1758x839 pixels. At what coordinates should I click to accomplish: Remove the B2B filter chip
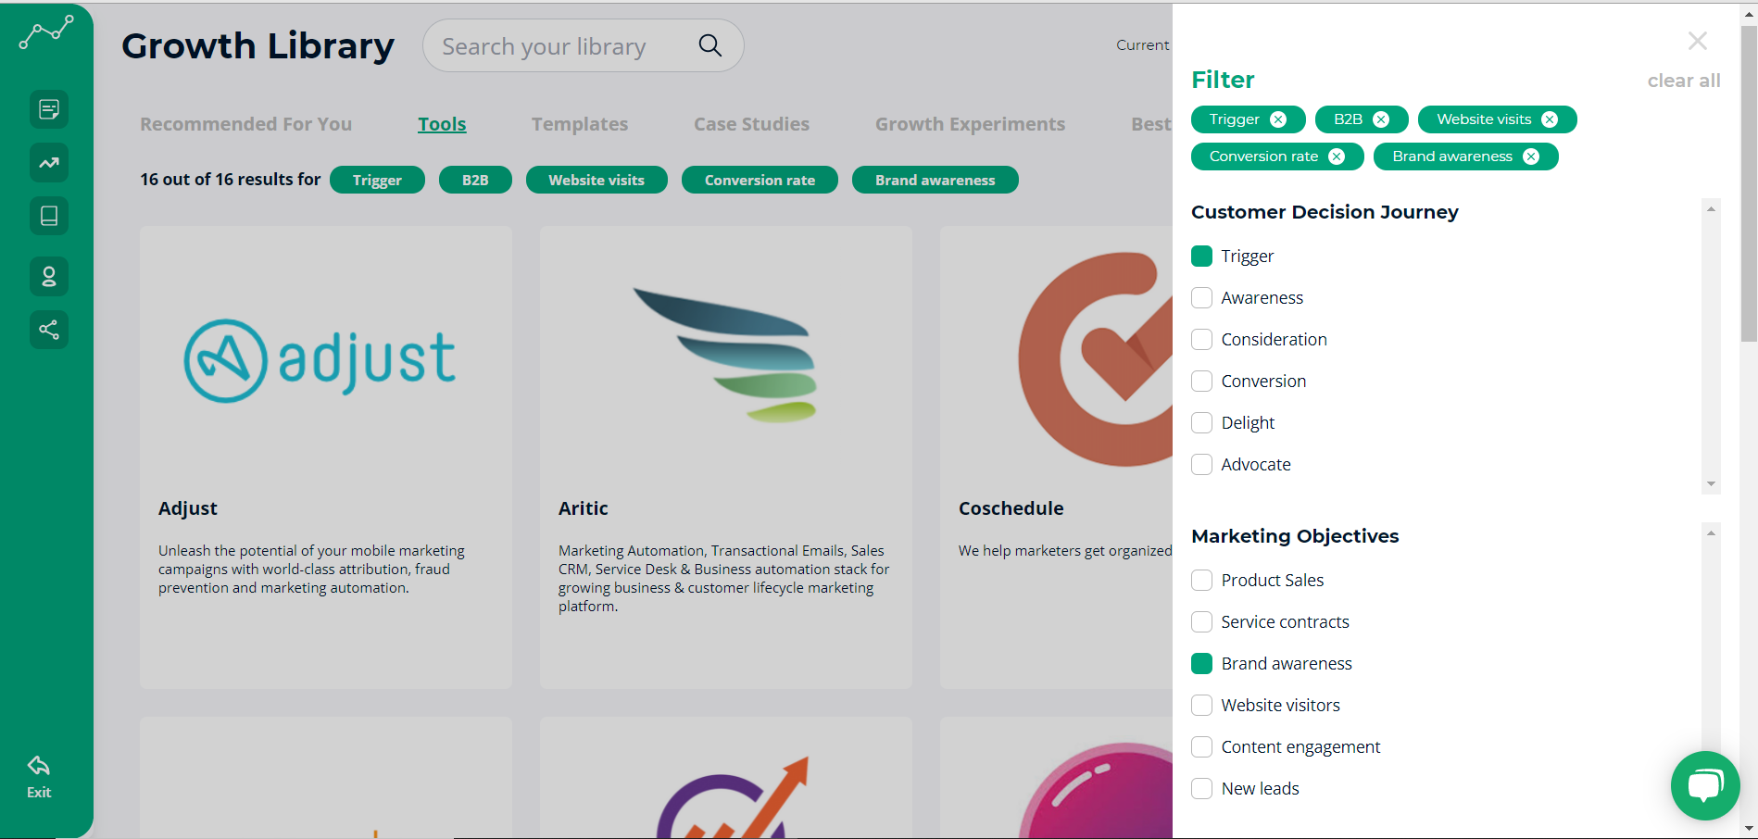(x=1381, y=119)
